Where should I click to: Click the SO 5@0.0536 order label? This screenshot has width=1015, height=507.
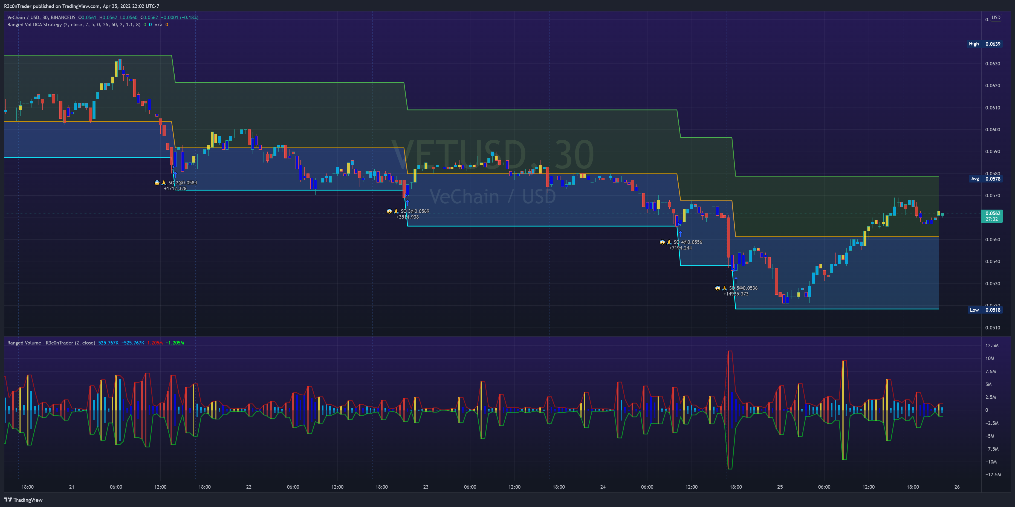click(x=743, y=288)
